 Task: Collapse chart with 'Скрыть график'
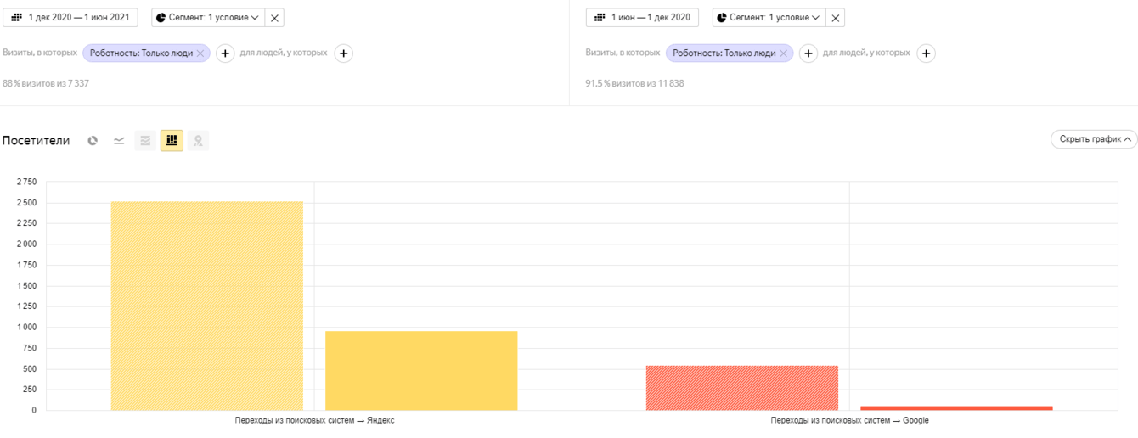[1094, 139]
